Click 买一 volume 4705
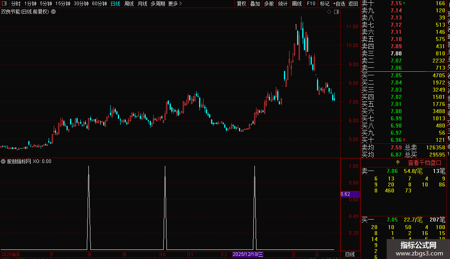Viewport: 450px width, 259px height. (439, 75)
